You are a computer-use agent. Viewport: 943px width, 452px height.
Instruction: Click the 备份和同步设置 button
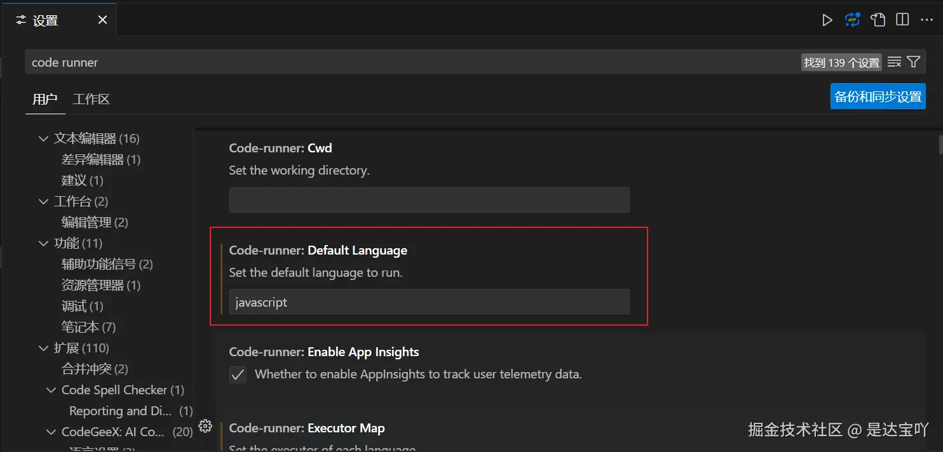click(878, 96)
